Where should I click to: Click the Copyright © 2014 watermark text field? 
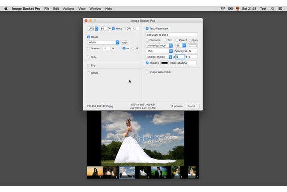click(x=172, y=35)
